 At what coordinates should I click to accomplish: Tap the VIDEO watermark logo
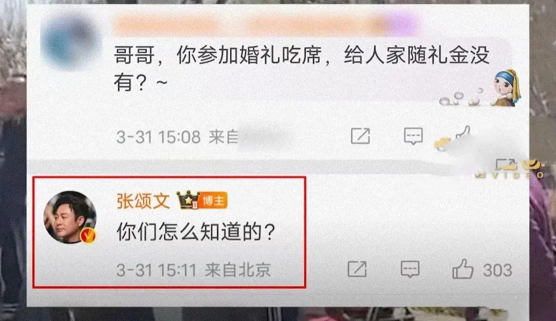pos(510,169)
